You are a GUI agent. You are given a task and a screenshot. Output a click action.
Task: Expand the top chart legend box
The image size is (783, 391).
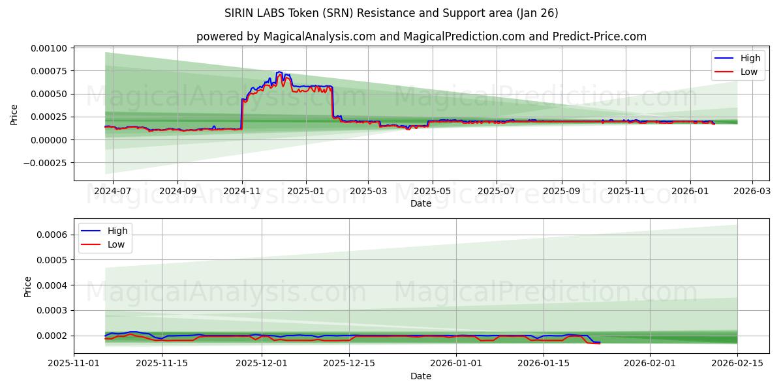(x=737, y=65)
